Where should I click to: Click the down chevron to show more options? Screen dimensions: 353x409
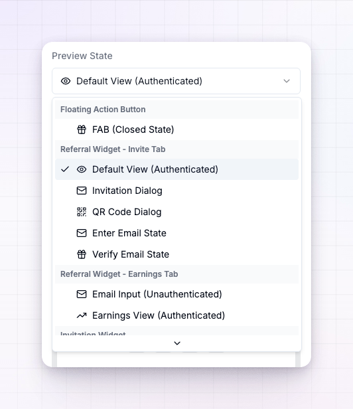click(177, 343)
